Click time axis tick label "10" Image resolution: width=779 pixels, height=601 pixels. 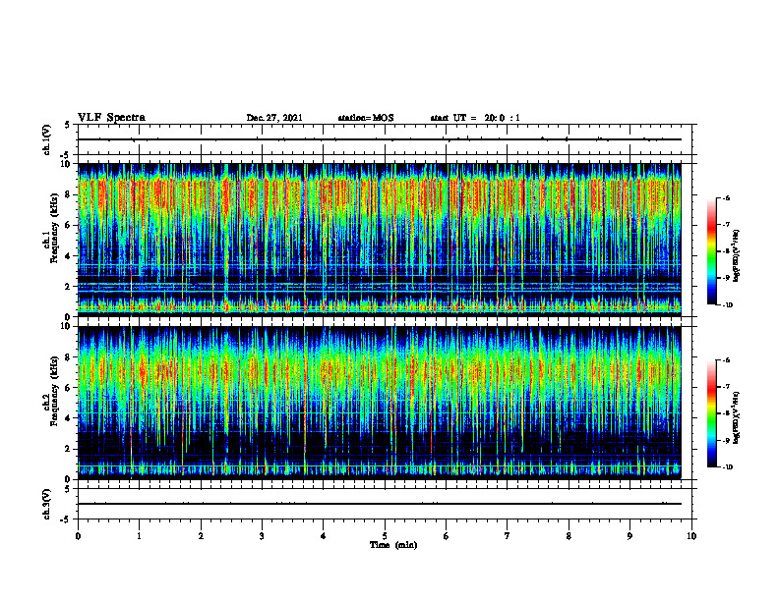click(x=691, y=536)
